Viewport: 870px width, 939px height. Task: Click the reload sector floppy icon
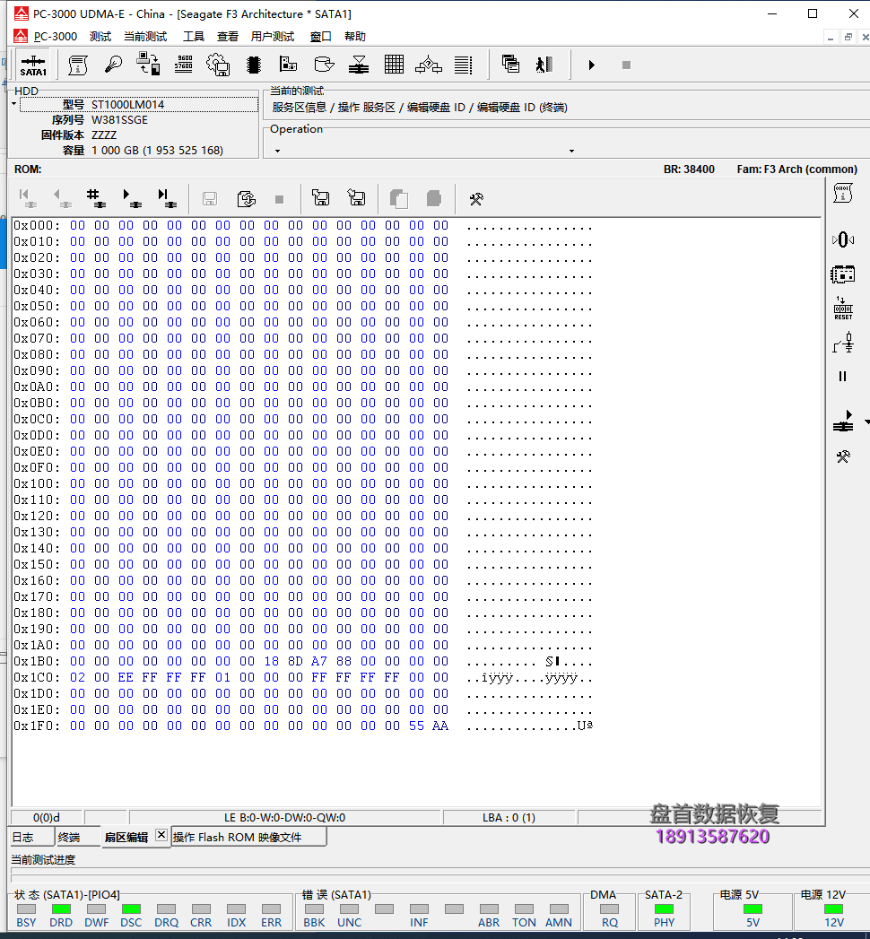246,199
